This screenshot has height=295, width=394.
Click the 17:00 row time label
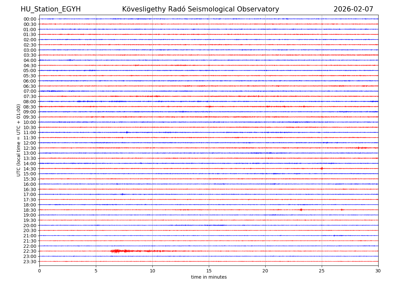(30, 194)
